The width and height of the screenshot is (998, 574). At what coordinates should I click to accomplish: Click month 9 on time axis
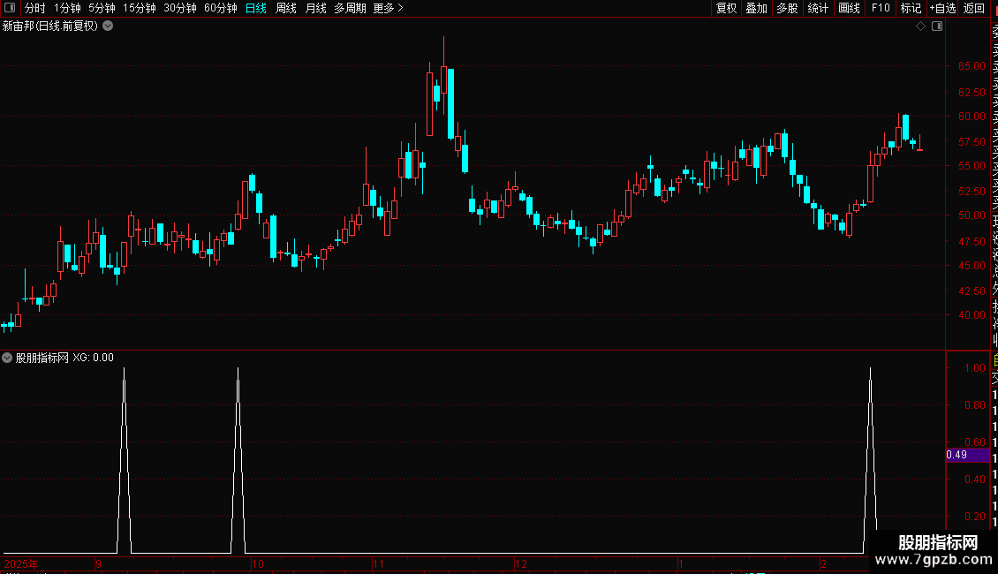pyautogui.click(x=98, y=563)
